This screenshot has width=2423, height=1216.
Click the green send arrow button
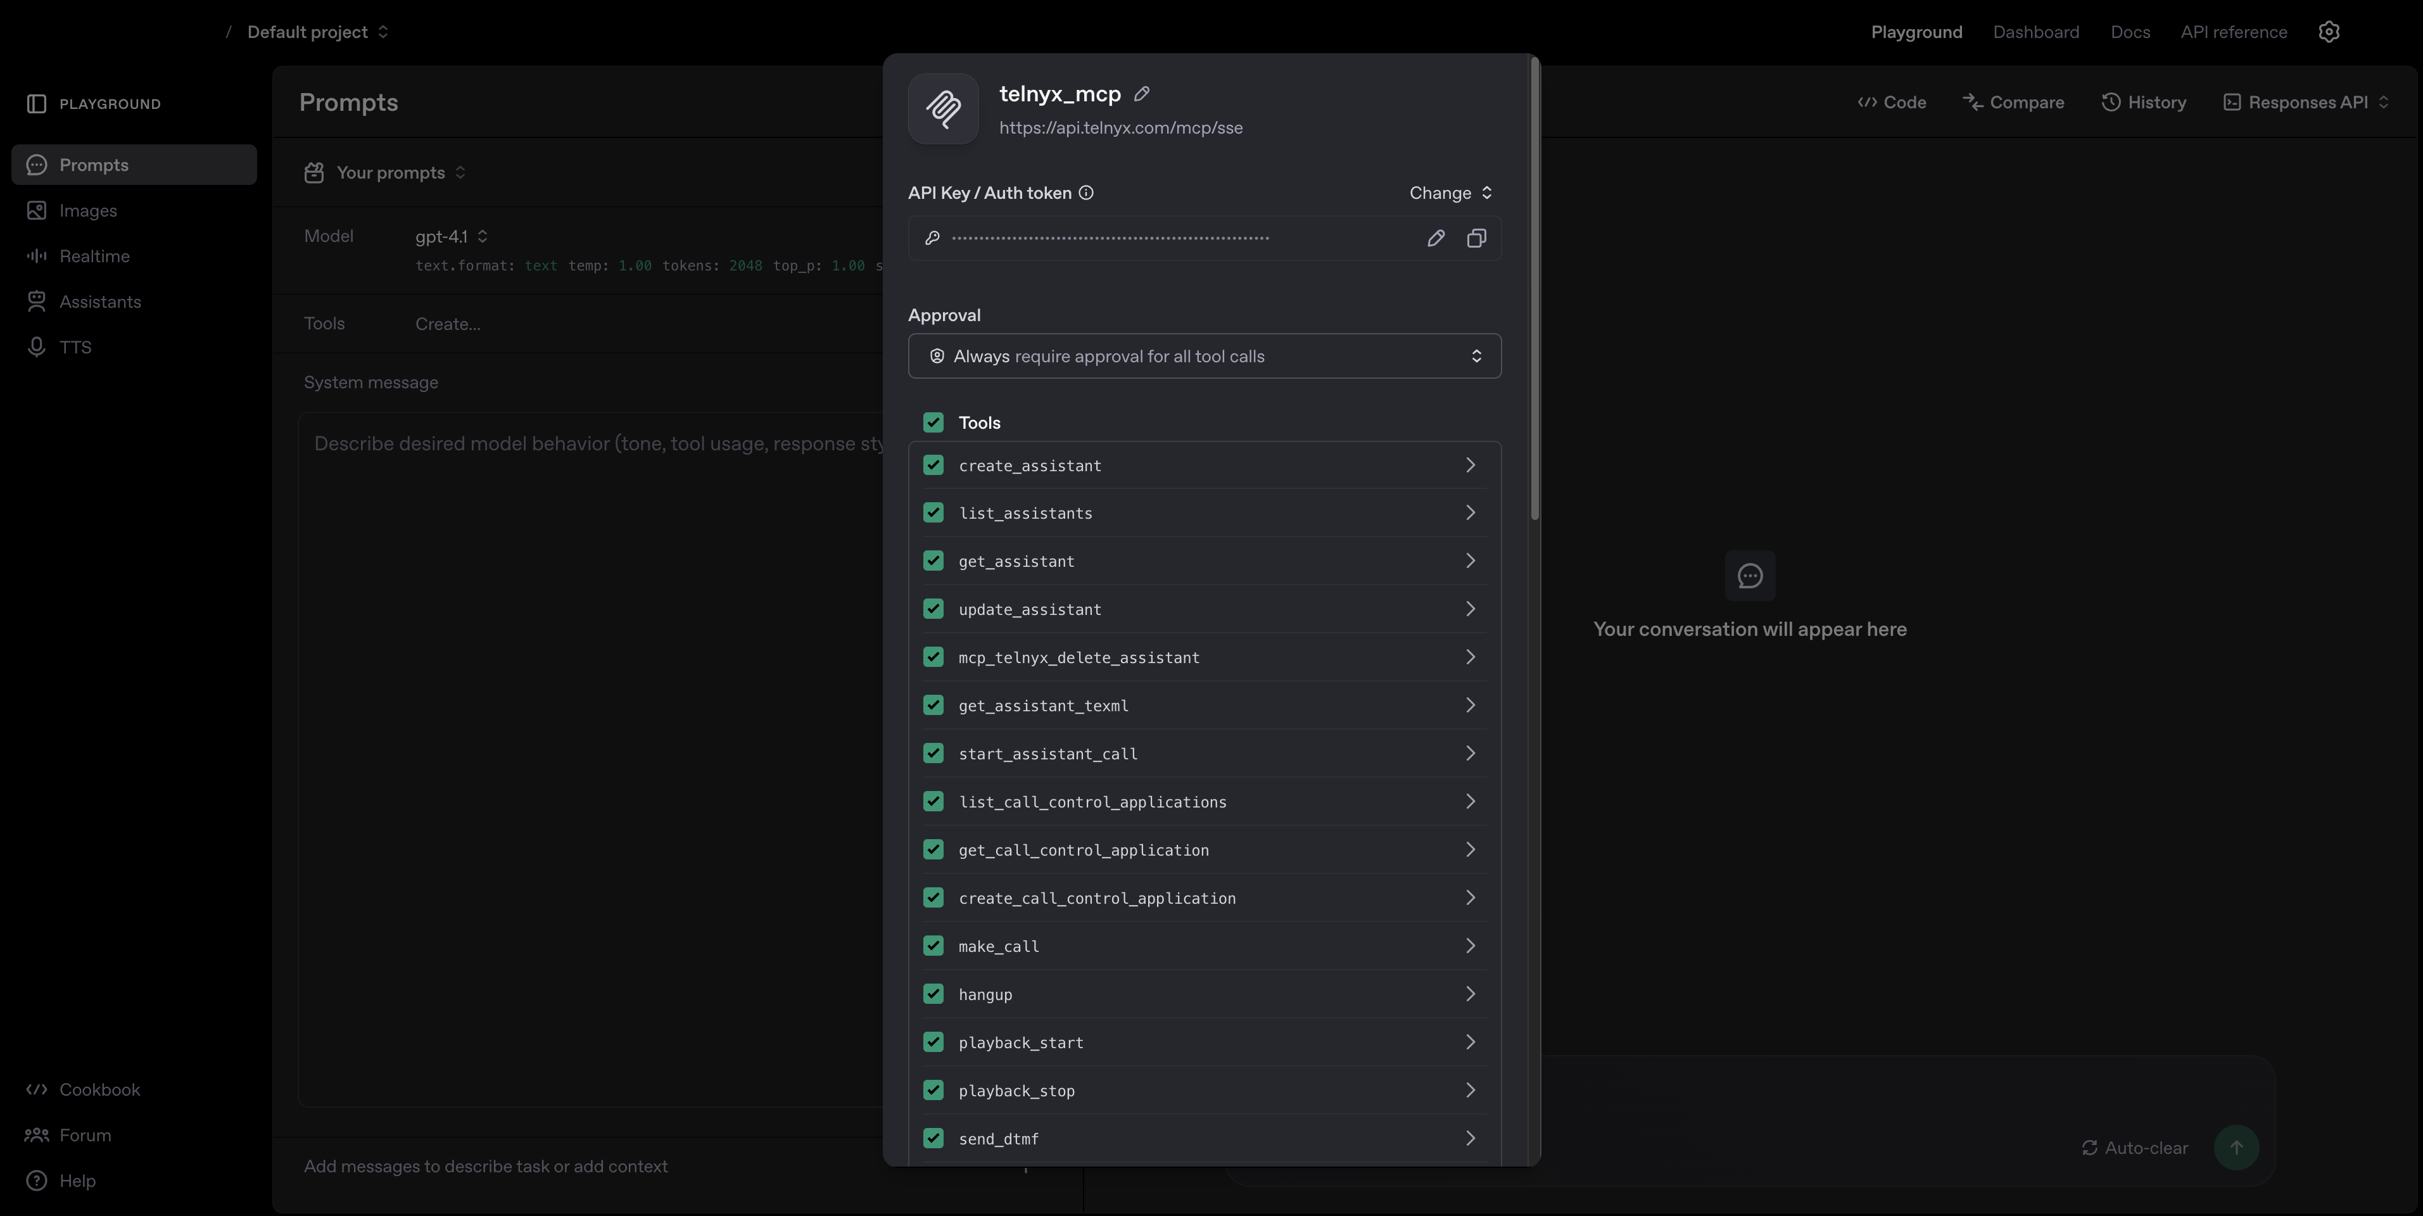[x=2236, y=1148]
